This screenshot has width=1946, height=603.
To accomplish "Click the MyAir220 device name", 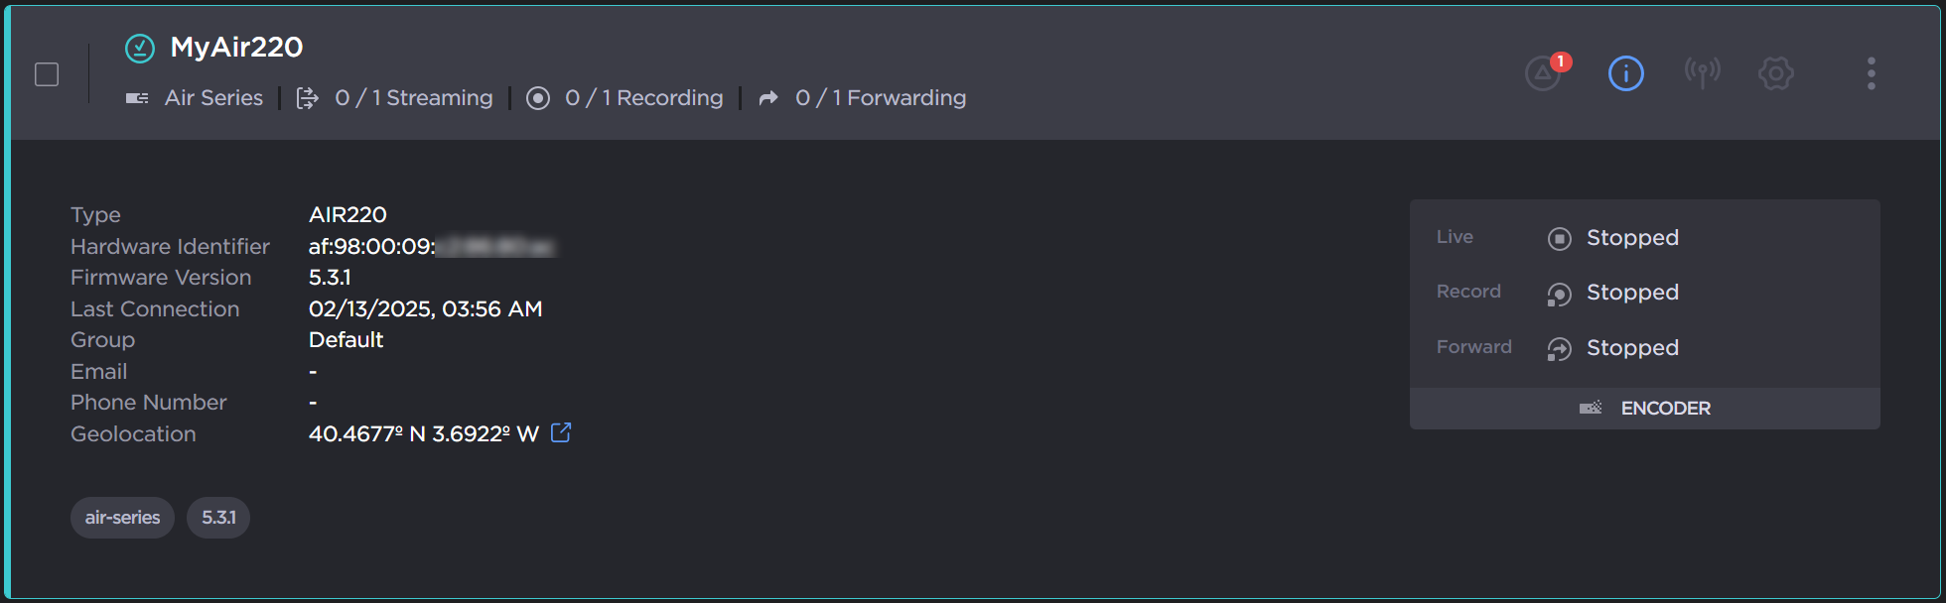I will [x=236, y=47].
